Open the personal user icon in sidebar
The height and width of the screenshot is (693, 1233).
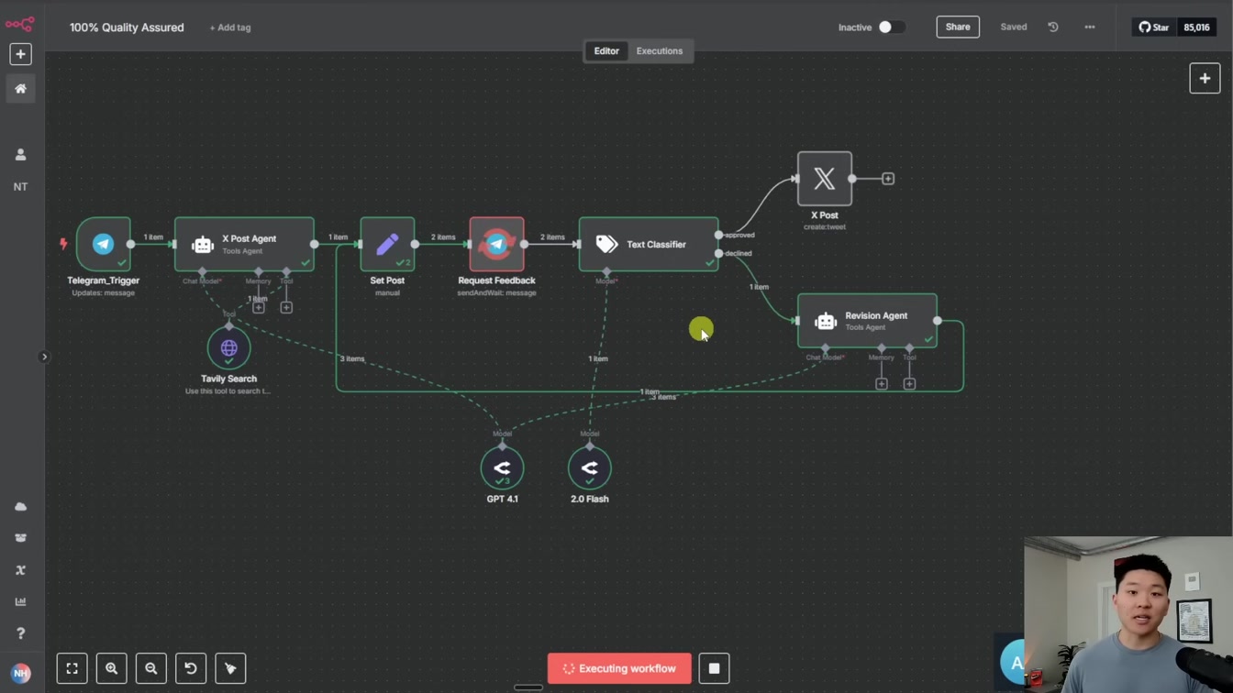pos(20,155)
